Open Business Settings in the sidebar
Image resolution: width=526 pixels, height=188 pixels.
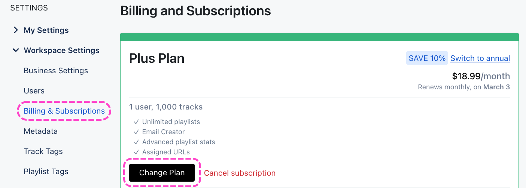(x=56, y=71)
